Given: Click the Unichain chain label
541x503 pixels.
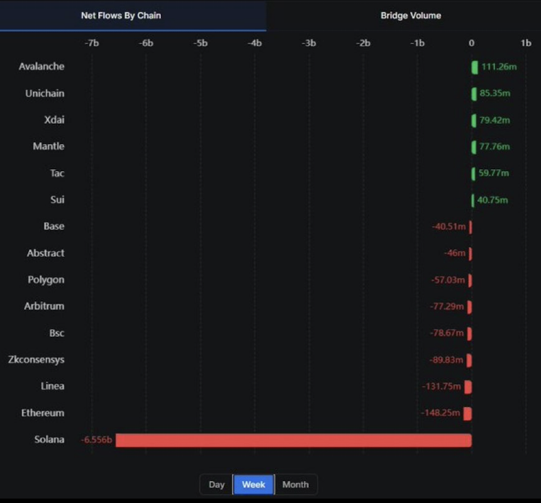Looking at the screenshot, I should click(45, 93).
